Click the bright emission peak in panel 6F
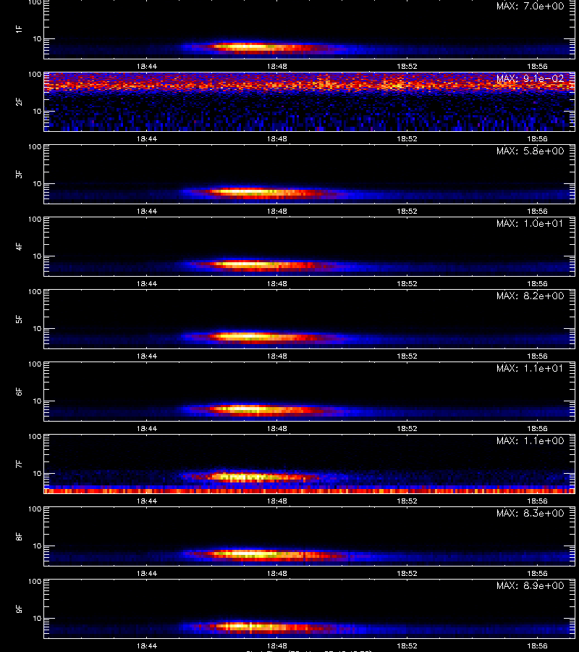The image size is (579, 652). (245, 409)
